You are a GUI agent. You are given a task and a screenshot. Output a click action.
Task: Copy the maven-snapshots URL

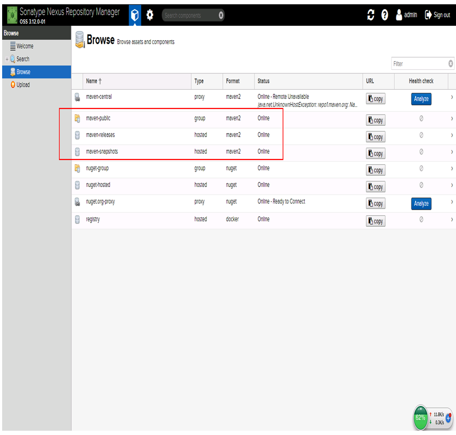tap(375, 153)
